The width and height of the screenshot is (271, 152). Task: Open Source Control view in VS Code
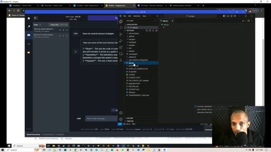pyautogui.click(x=121, y=34)
